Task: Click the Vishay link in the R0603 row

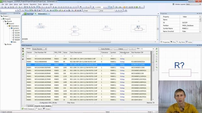Action: click(x=122, y=59)
